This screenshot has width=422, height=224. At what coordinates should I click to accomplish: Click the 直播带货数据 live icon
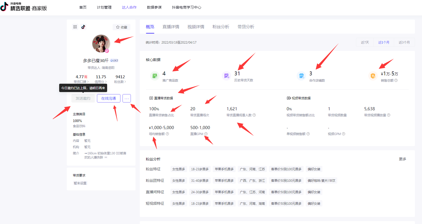click(x=151, y=98)
